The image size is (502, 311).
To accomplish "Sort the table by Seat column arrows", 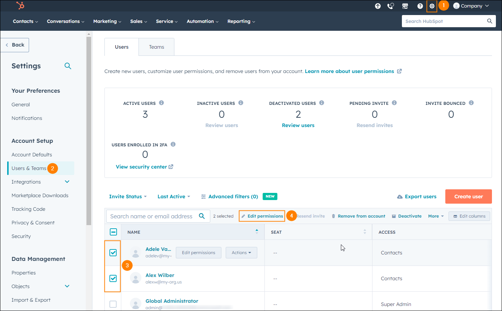I will click(365, 232).
